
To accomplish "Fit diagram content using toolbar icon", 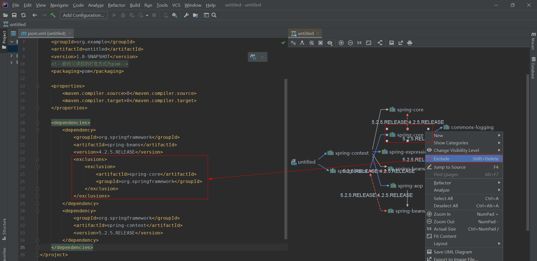I will tap(369, 43).
